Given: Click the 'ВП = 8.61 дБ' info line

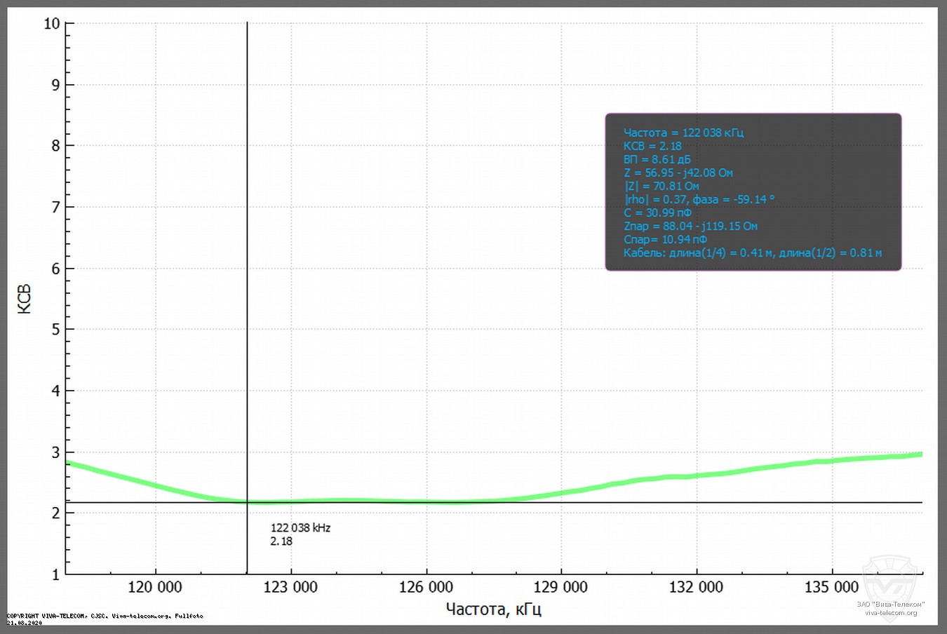Looking at the screenshot, I should 657,159.
